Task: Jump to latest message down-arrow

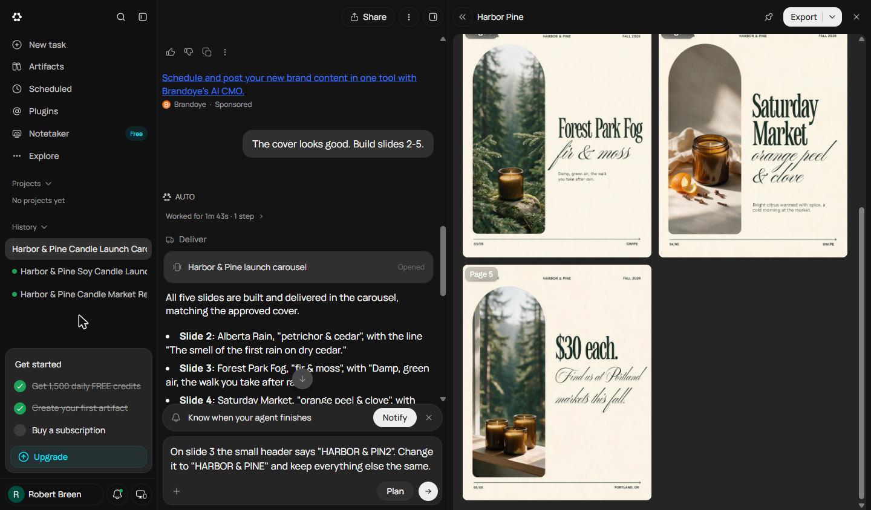Action: [302, 379]
